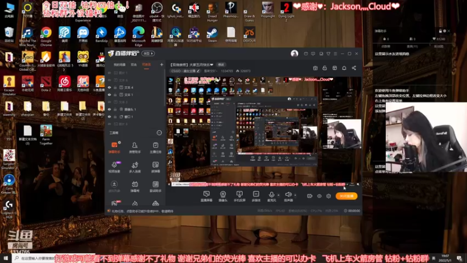Screen dimensions: 467x263
Task: Click the Dota 2 desktop shortcut
Action: pyautogui.click(x=46, y=84)
